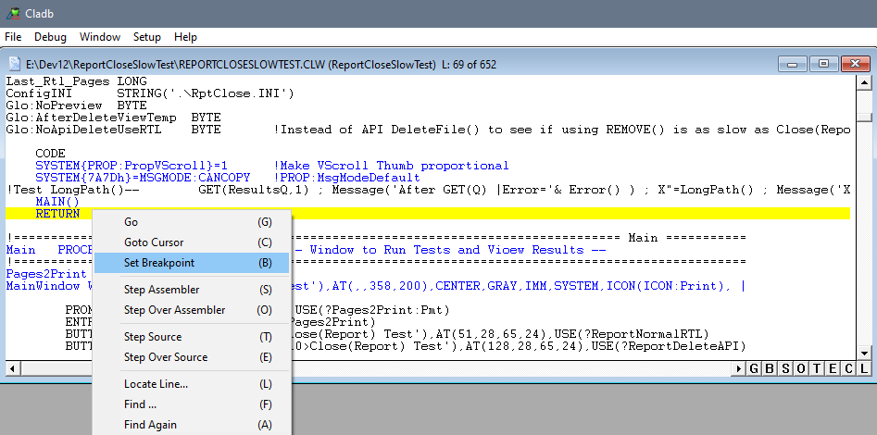Click the T (Step Source) toolbar button

pos(817,369)
